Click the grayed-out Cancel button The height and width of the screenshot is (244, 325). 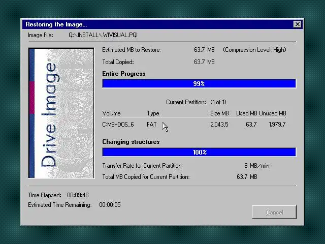click(x=274, y=212)
